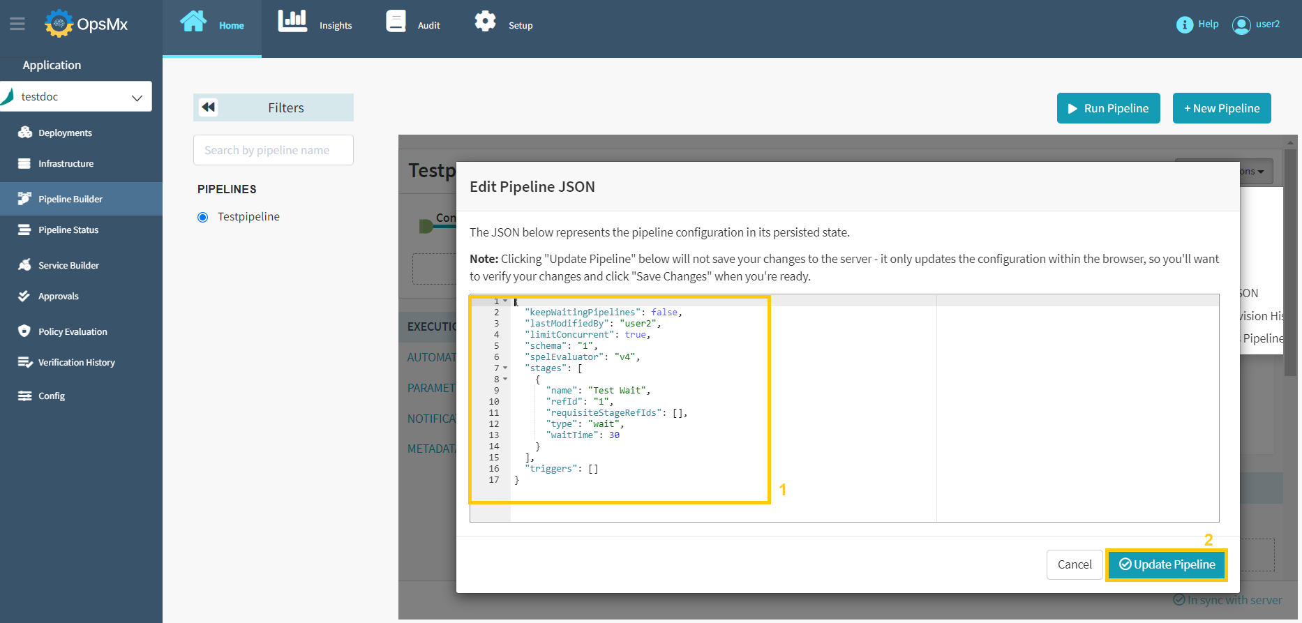Collapse filters with double-arrow icon

tap(208, 107)
